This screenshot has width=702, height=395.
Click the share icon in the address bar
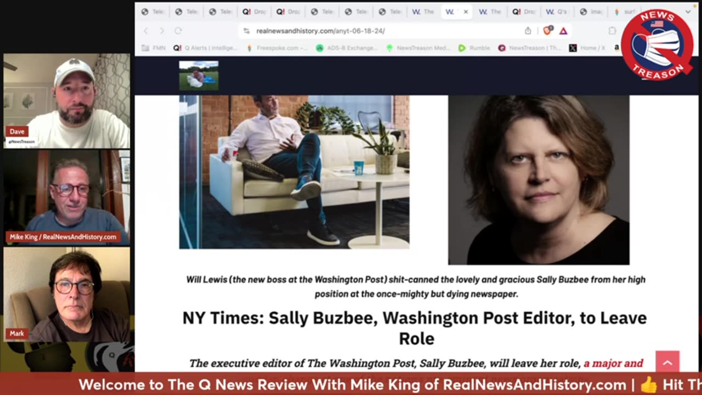click(528, 31)
